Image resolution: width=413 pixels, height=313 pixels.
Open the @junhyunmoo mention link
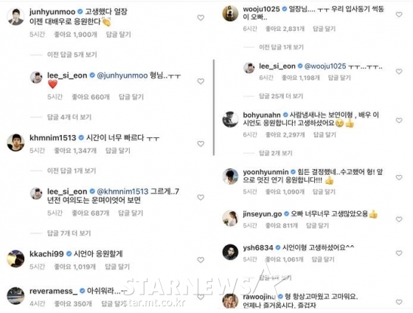(x=122, y=75)
